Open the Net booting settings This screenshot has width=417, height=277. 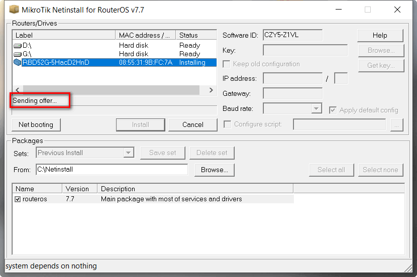pos(36,124)
